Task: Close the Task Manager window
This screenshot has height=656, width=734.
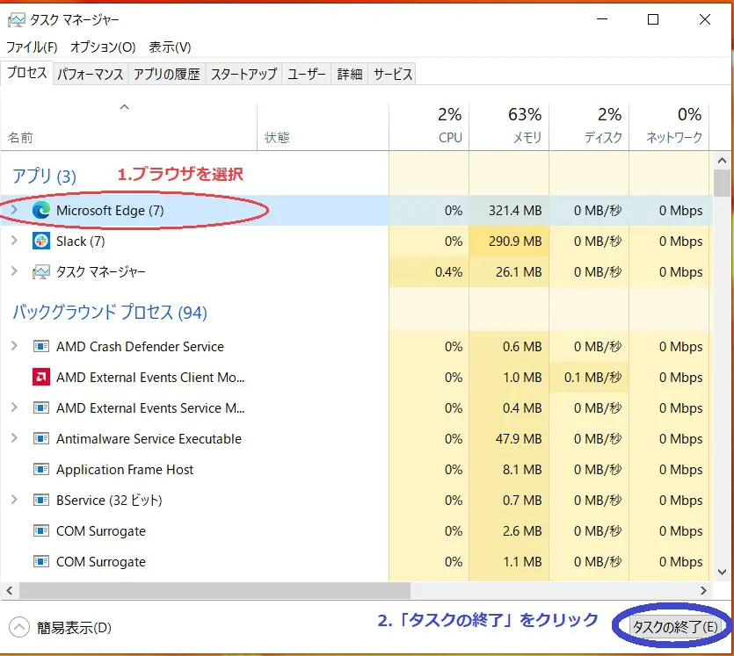Action: (704, 19)
